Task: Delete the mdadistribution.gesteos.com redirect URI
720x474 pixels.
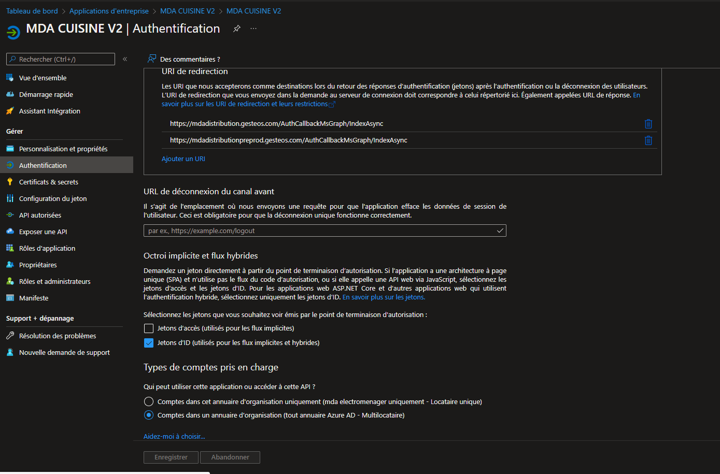Action: [x=648, y=124]
